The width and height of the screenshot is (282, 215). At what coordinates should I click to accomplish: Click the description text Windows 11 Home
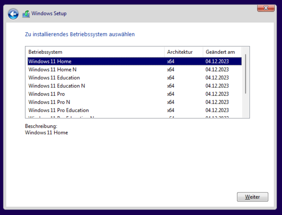[46, 133]
